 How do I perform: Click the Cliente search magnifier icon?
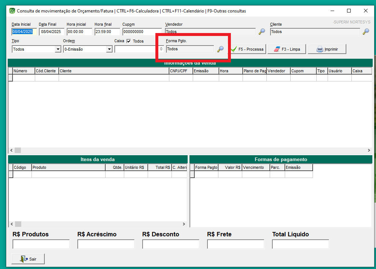click(x=366, y=32)
